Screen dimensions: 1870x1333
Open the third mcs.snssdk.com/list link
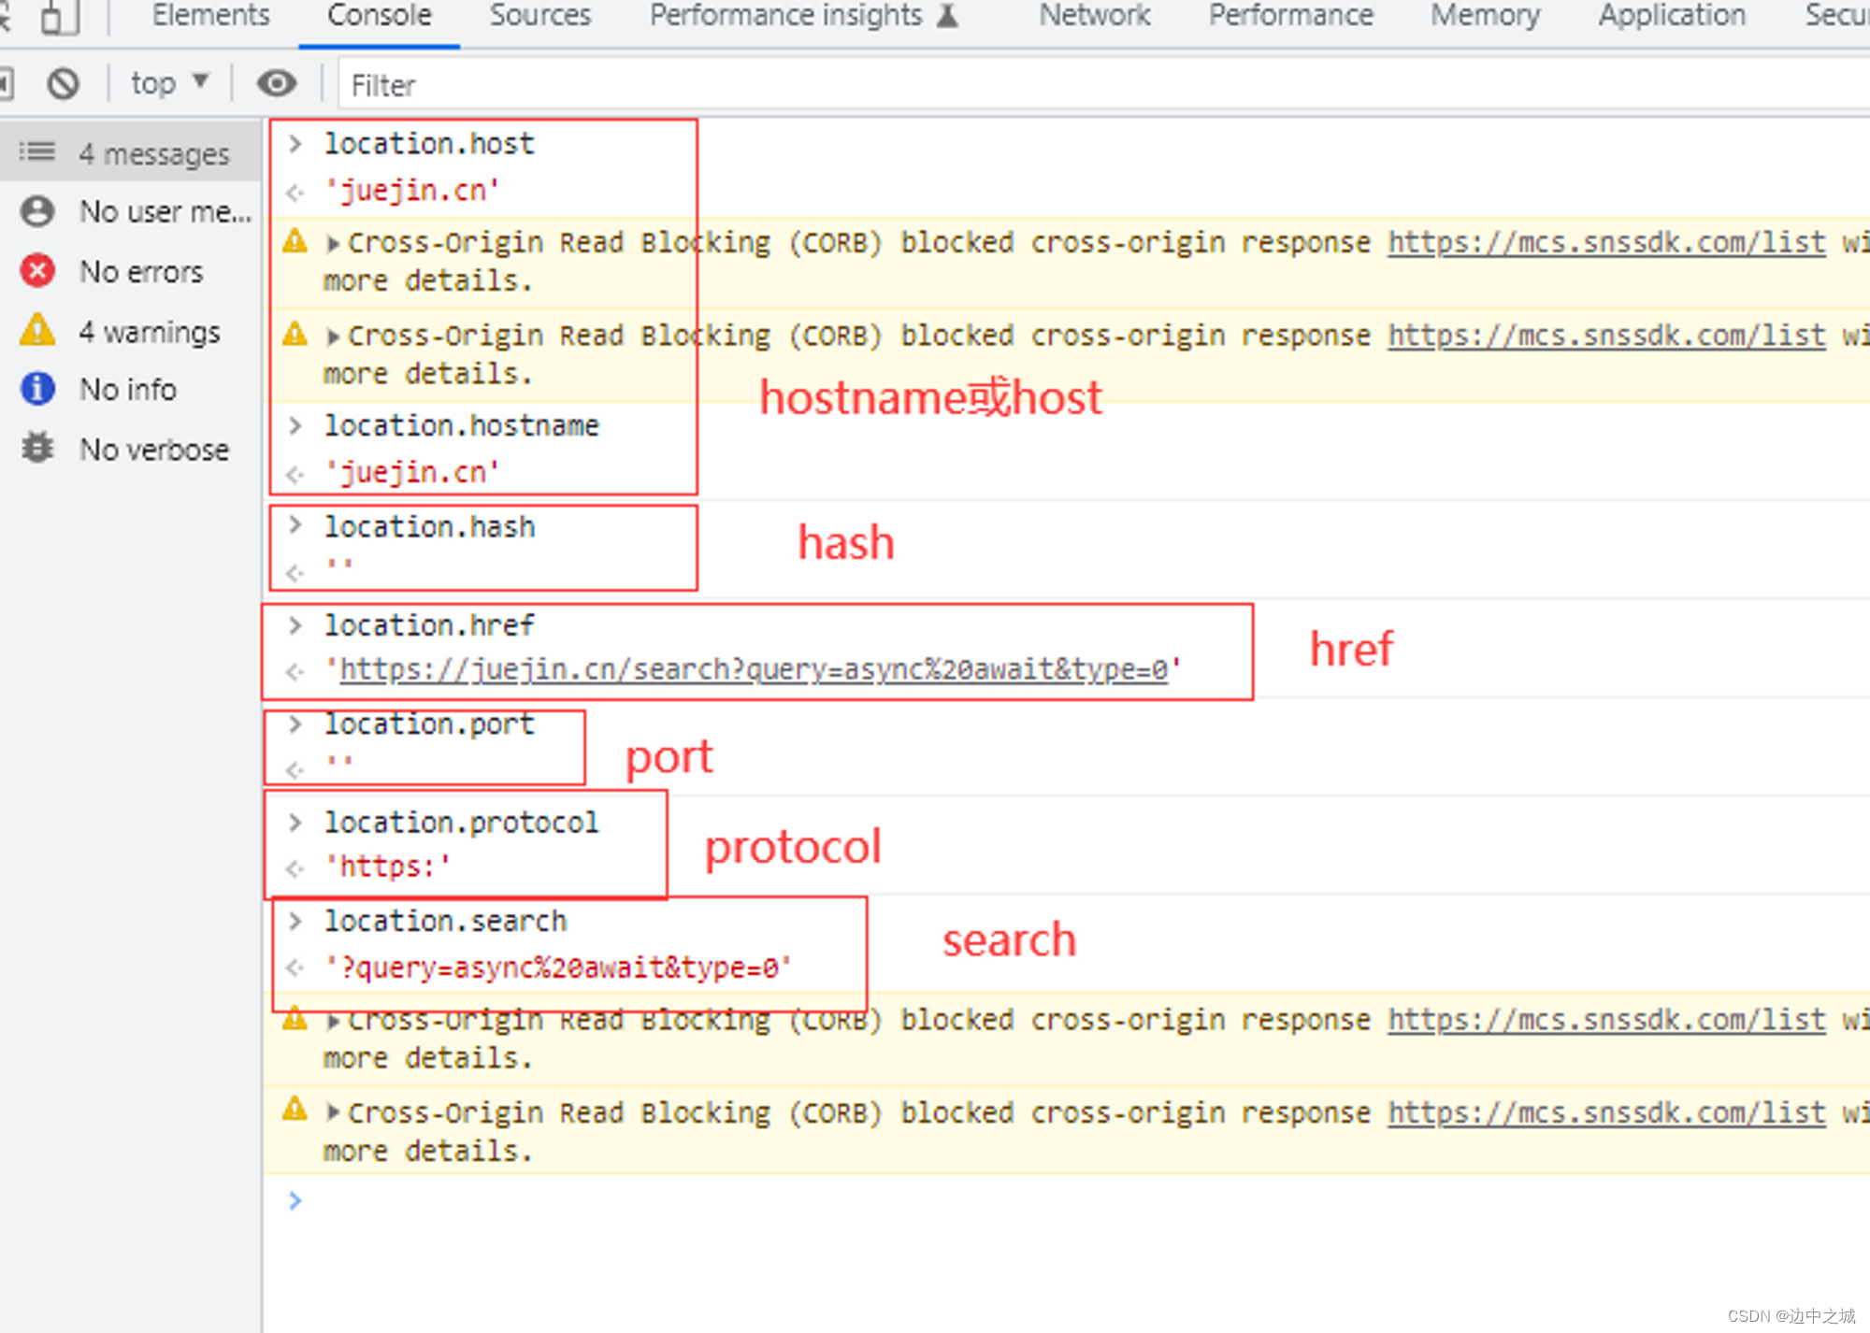(x=1606, y=1020)
